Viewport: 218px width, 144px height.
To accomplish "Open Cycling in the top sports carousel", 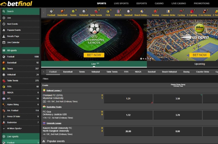I will coord(181,13).
